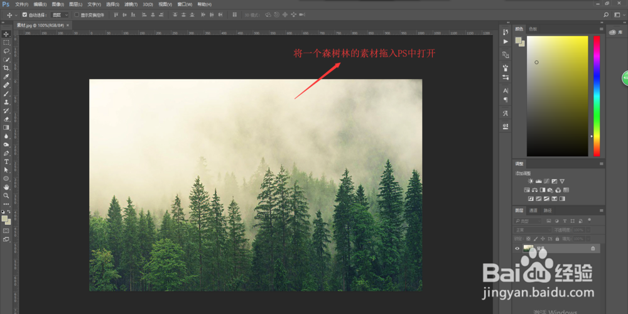Select the Dodge tool
Image resolution: width=628 pixels, height=314 pixels.
click(6, 144)
